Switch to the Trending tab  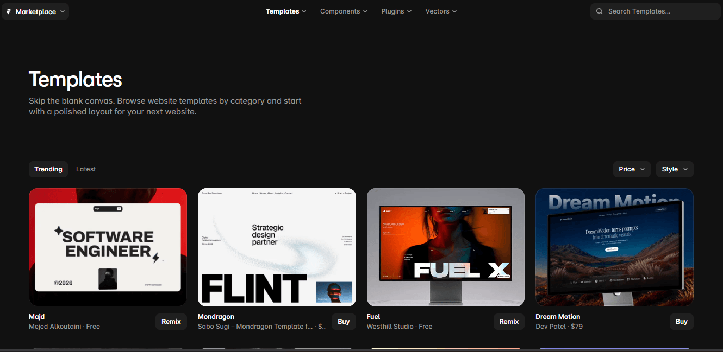[48, 169]
